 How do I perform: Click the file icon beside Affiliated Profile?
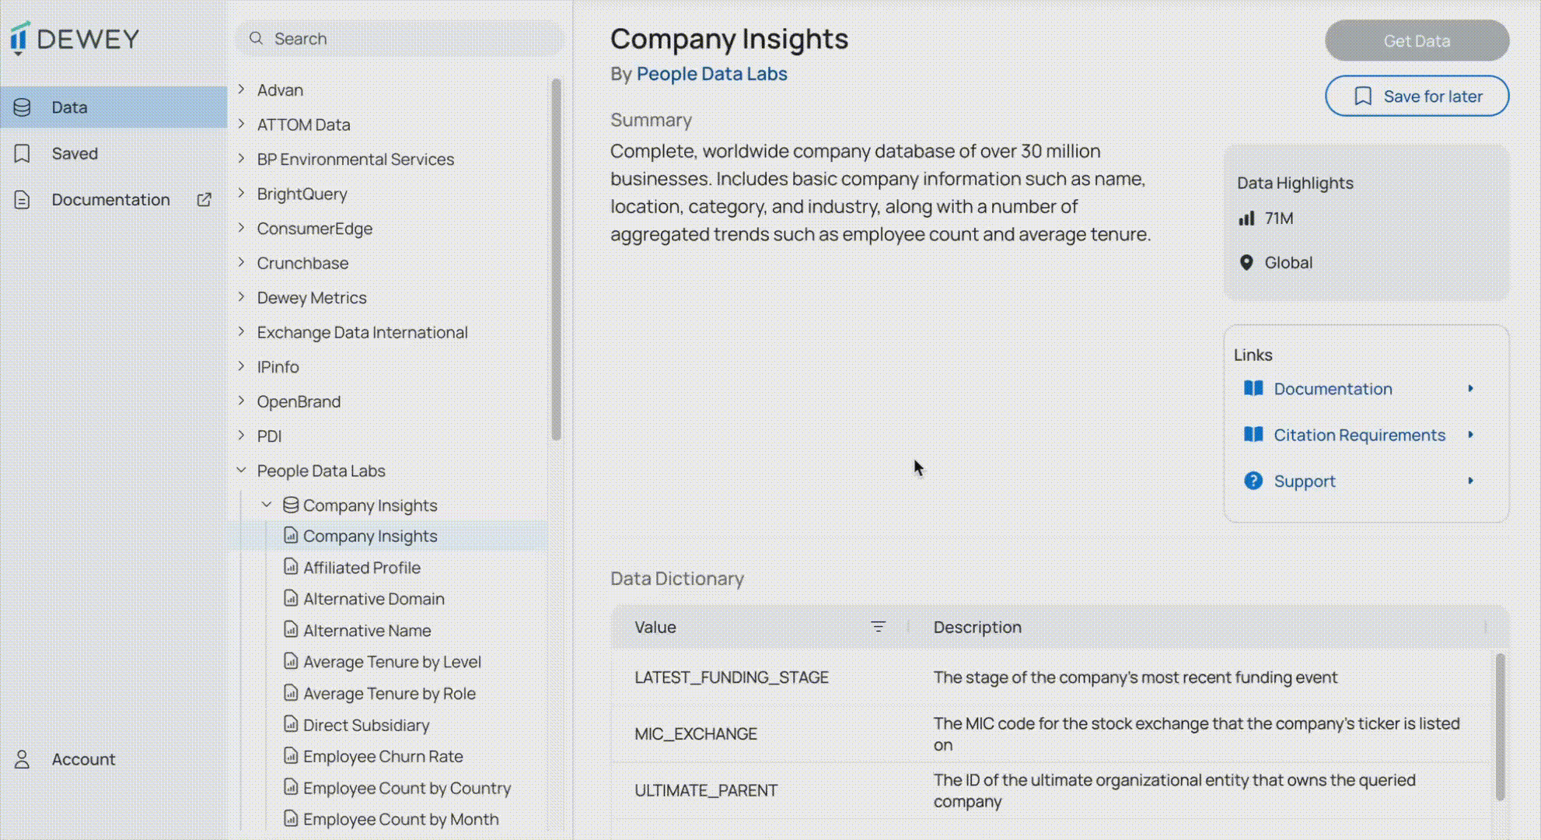tap(291, 567)
